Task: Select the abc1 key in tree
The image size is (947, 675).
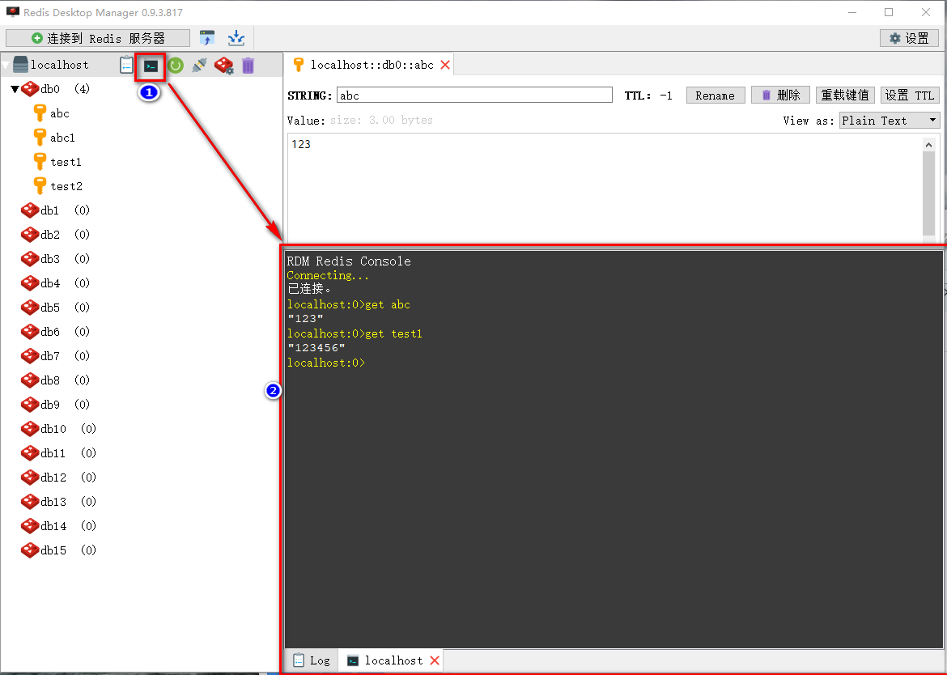Action: pos(62,138)
